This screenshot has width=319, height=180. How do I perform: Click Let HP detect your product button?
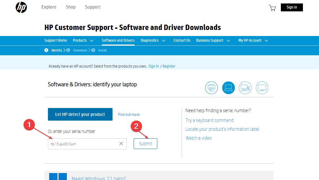coord(80,114)
